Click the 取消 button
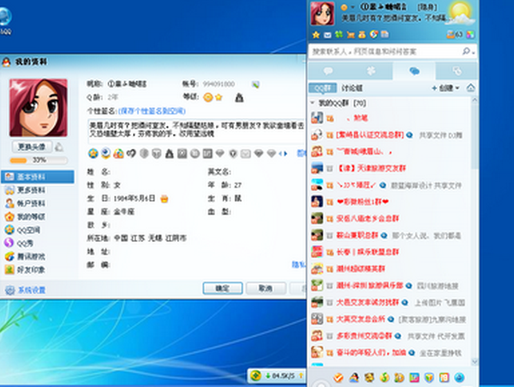Viewport: 514px width, 387px height. (266, 289)
